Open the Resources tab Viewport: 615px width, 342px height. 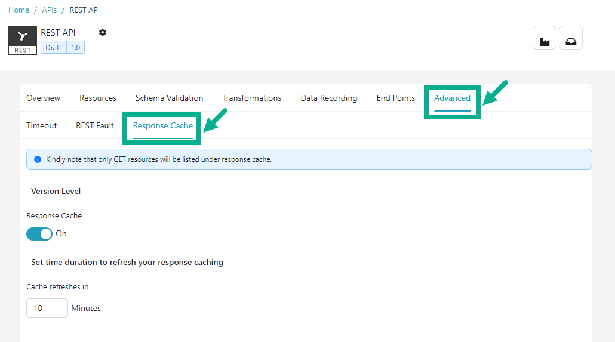coord(98,98)
